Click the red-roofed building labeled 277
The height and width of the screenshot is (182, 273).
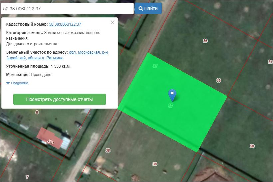[x=50, y=138]
